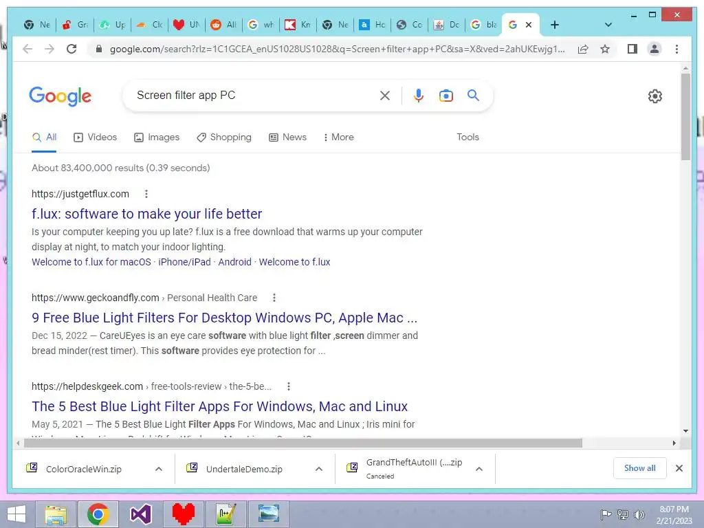Go back using the browser back arrow
This screenshot has height=528, width=704.
click(27, 49)
